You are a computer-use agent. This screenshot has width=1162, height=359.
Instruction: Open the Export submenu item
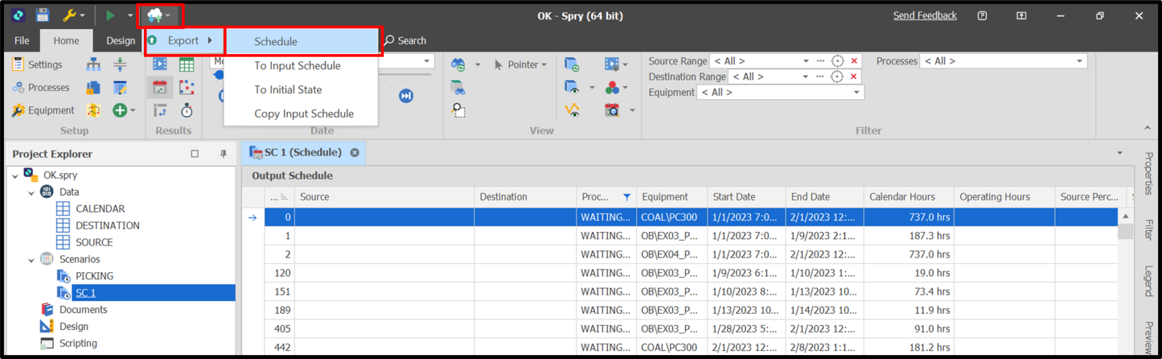183,41
